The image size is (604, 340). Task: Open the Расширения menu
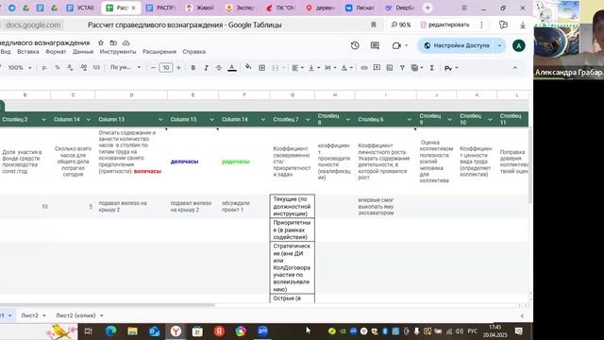159,52
